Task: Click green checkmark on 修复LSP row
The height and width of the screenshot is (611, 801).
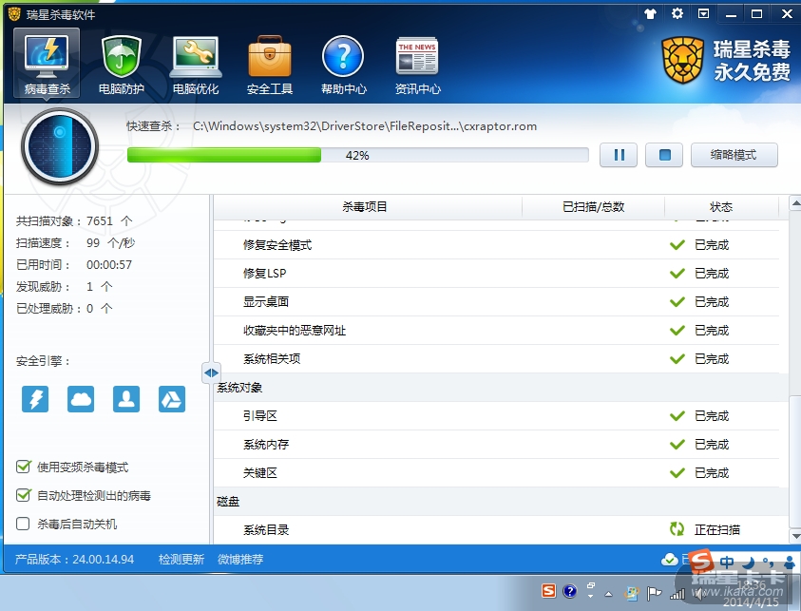Action: 677,274
